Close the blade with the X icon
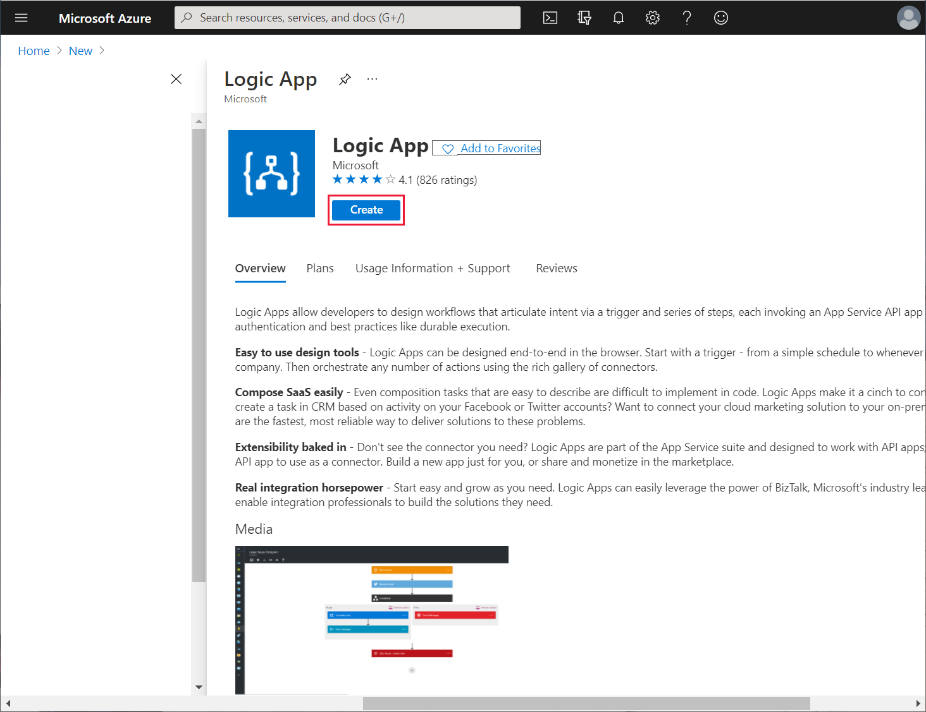Screen dimensions: 926x712 [x=176, y=79]
